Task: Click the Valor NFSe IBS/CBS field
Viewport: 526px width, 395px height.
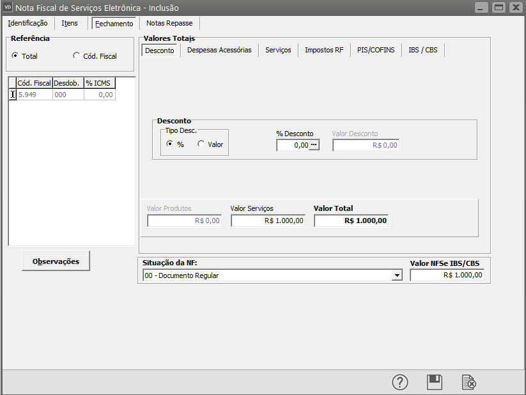Action: click(447, 275)
